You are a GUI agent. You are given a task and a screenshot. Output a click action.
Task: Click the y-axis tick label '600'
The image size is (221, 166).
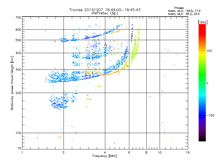(19, 30)
